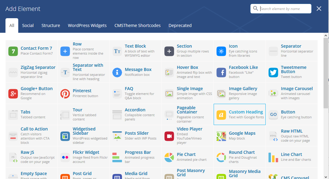Show the Deprecated elements tab

[180, 25]
